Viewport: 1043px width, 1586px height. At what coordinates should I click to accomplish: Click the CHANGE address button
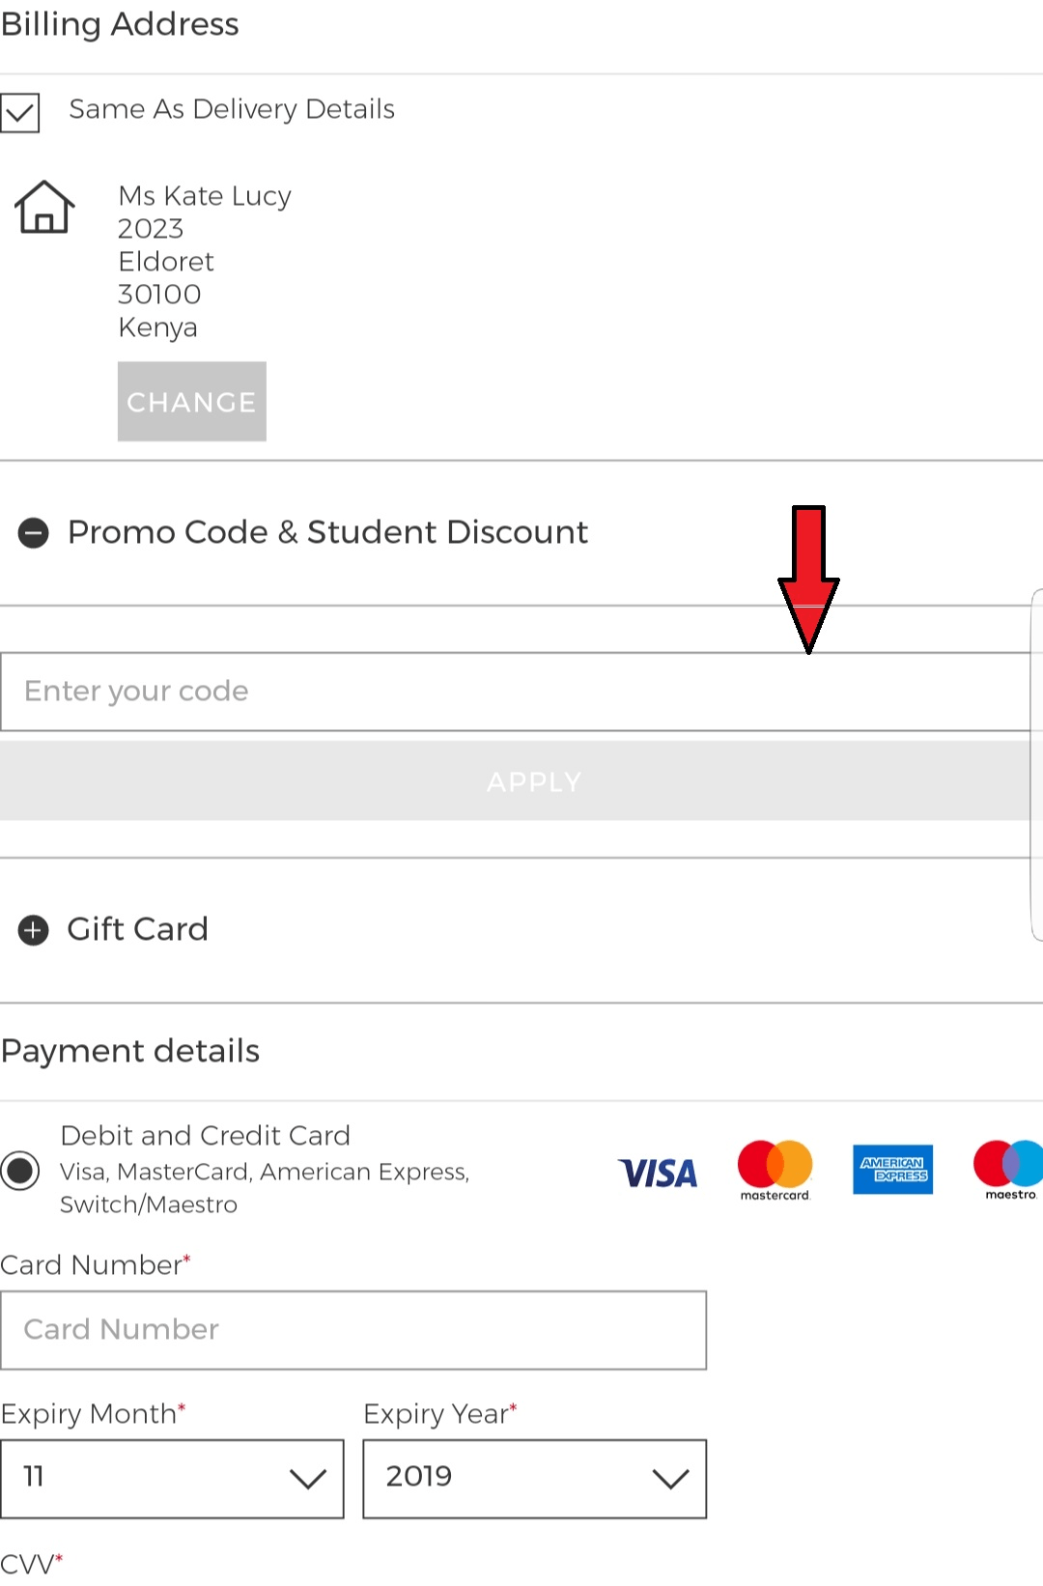[192, 402]
